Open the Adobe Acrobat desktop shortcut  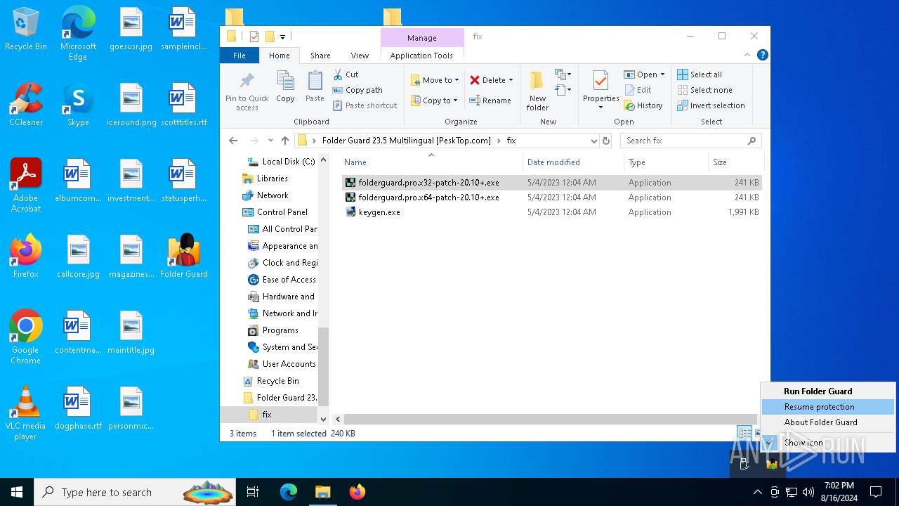tap(26, 185)
